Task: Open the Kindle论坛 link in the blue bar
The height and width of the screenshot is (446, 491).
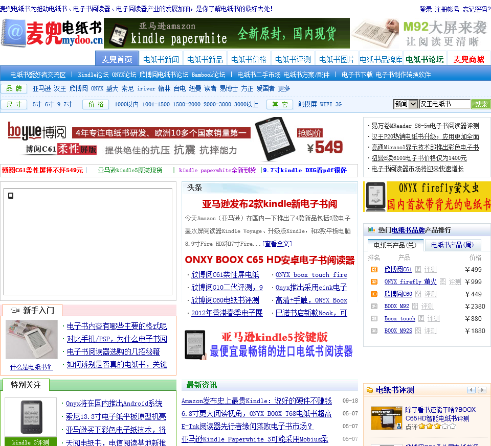Action: tap(93, 75)
